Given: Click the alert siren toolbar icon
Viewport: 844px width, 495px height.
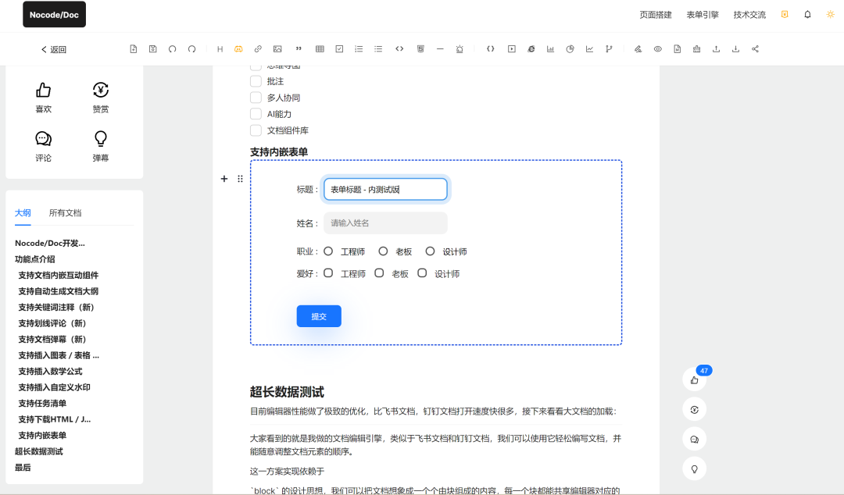Looking at the screenshot, I should pos(460,49).
